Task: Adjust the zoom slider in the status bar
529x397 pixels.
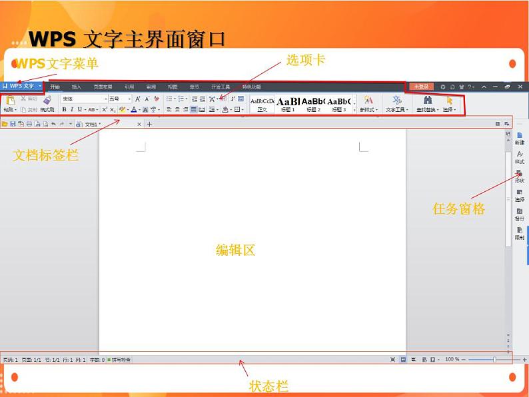Action: (494, 360)
